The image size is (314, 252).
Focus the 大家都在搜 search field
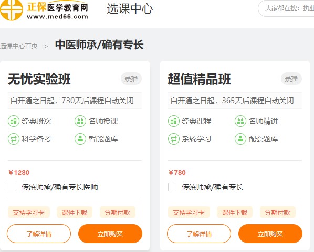coord(286,8)
